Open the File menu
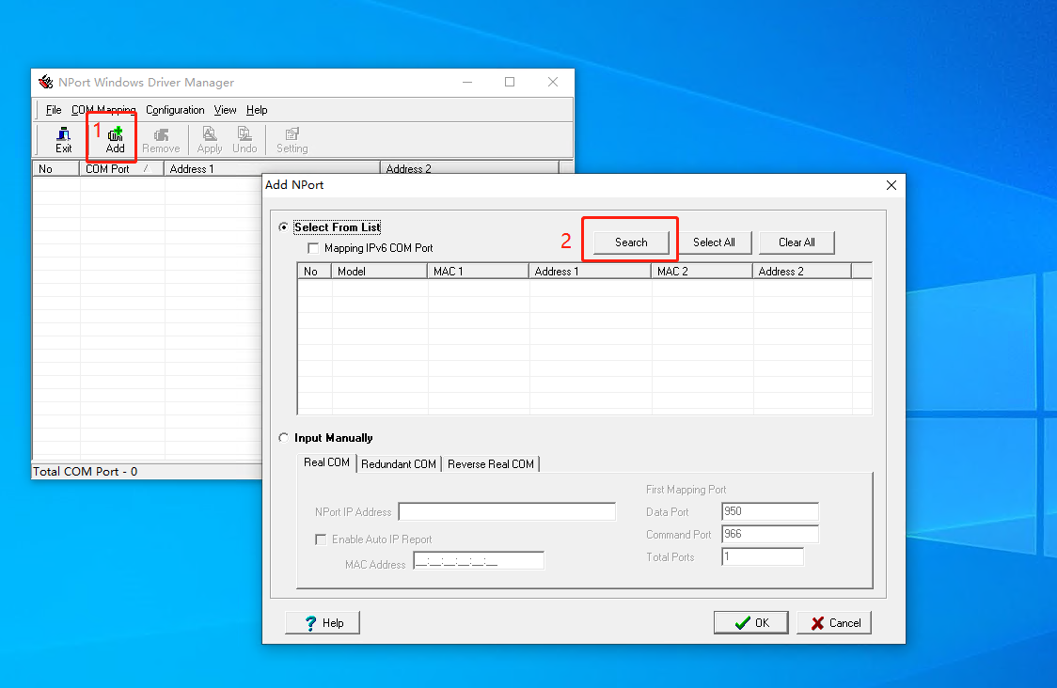The height and width of the screenshot is (688, 1057). [x=54, y=110]
